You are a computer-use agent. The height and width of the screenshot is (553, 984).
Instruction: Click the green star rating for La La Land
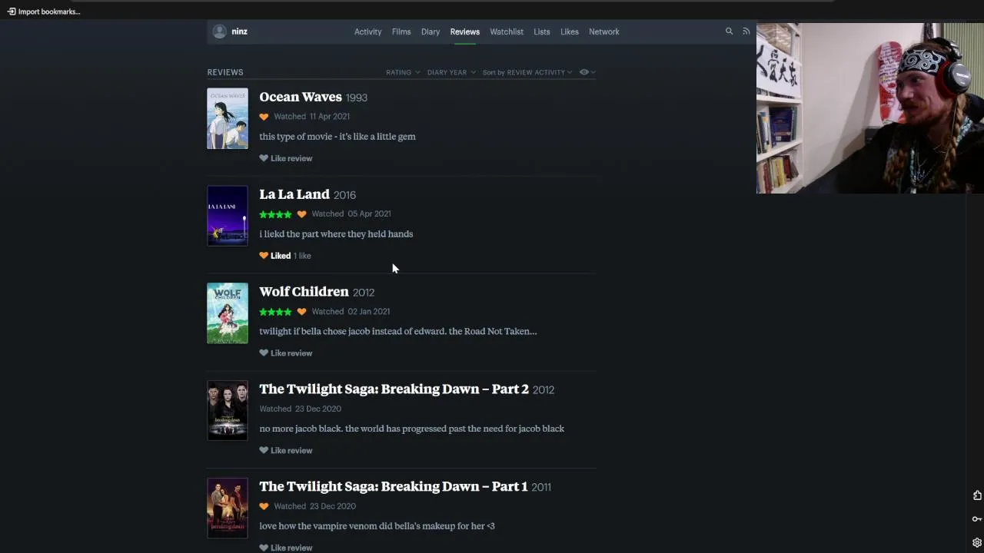pos(275,214)
